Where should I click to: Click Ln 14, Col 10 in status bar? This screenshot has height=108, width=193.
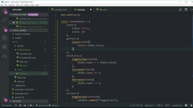[136, 105]
